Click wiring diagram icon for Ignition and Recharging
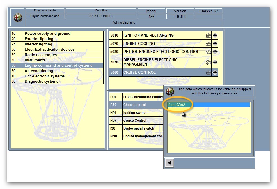Screen dimensions: 277x189 coord(208,36)
